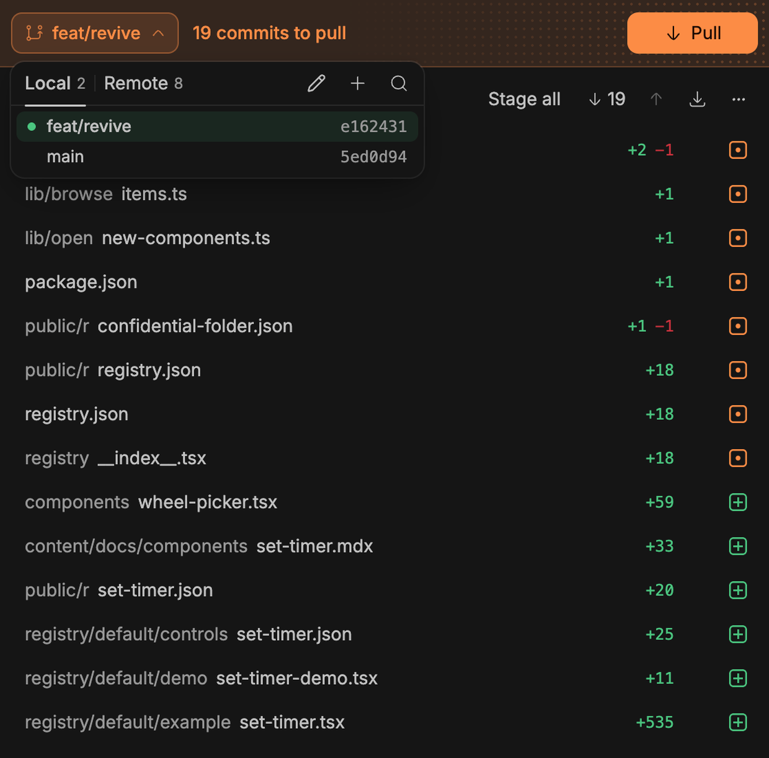This screenshot has width=769, height=758.
Task: Open the set-timer.mdx file row
Action: [384, 546]
